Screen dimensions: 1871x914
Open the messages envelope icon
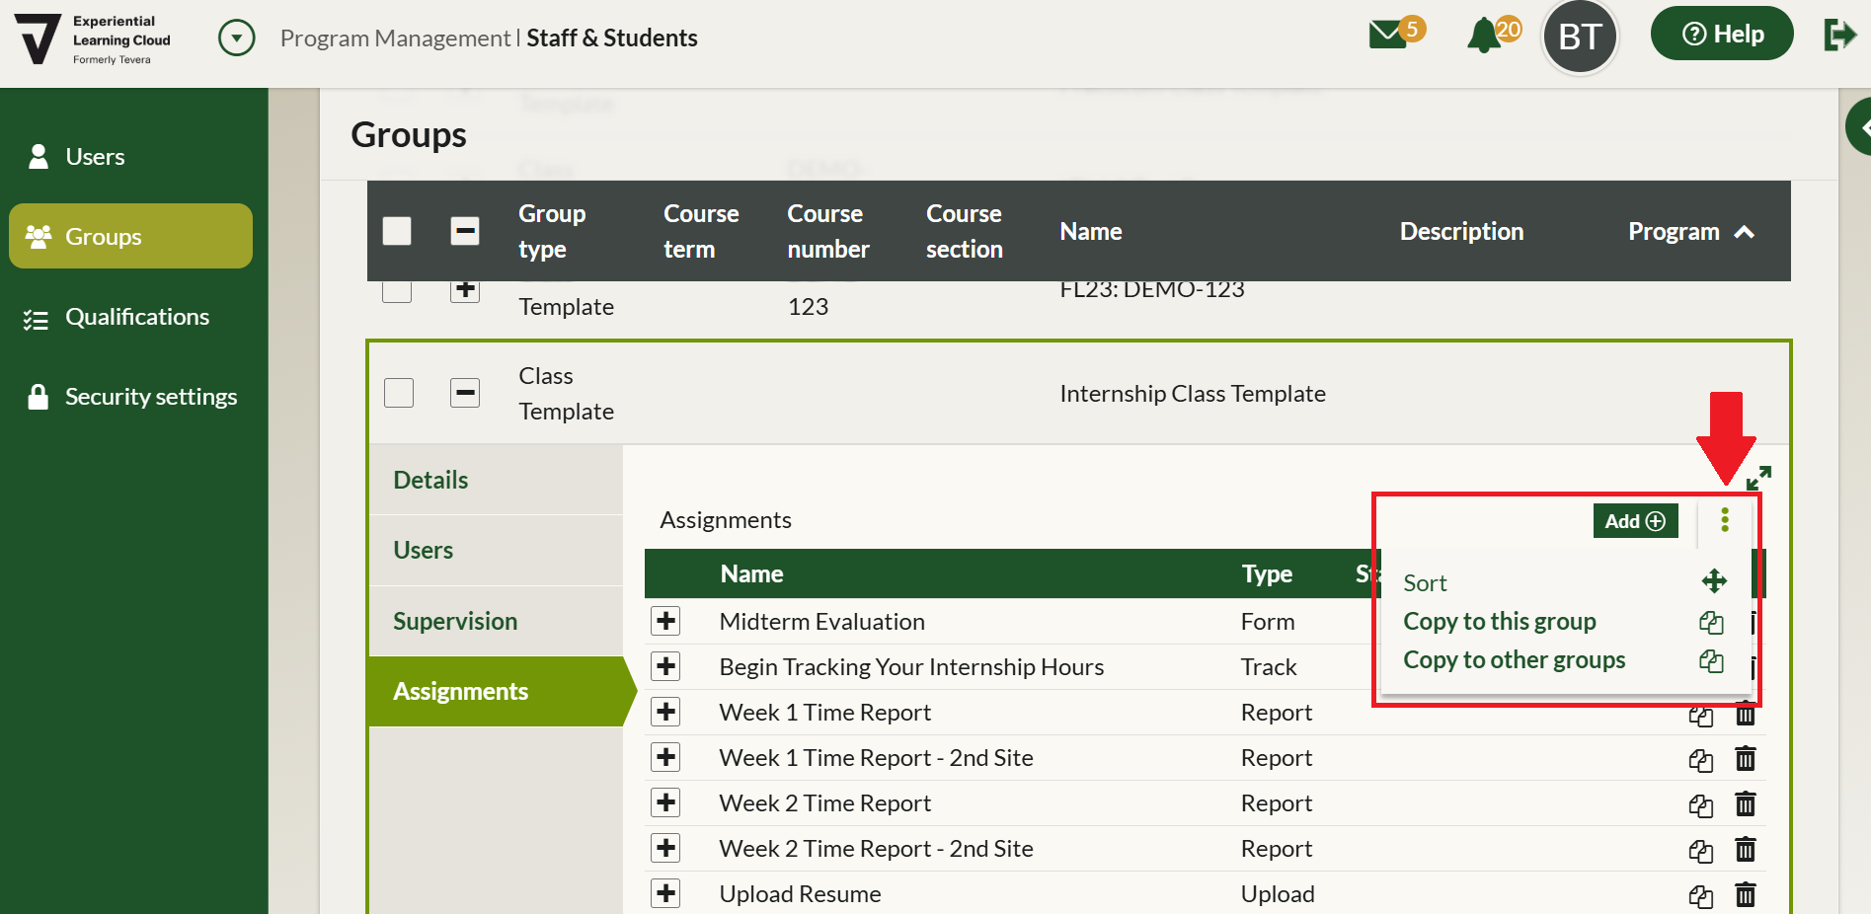(x=1387, y=36)
